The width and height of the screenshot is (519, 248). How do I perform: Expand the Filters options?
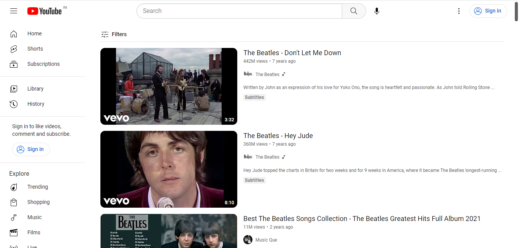(114, 34)
